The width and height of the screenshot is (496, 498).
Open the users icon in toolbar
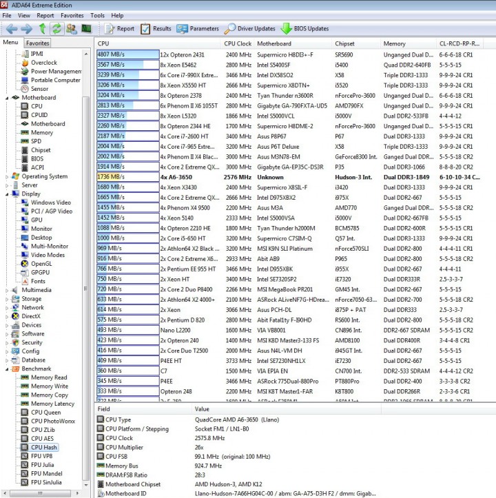[72, 28]
